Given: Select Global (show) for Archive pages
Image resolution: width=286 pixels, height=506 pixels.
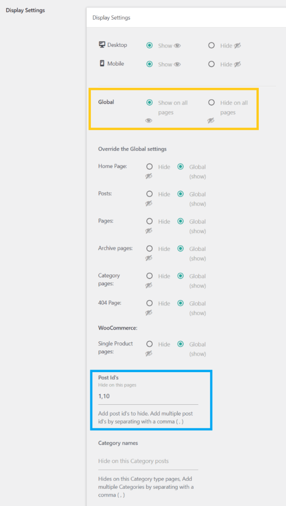Looking at the screenshot, I should click(x=181, y=249).
